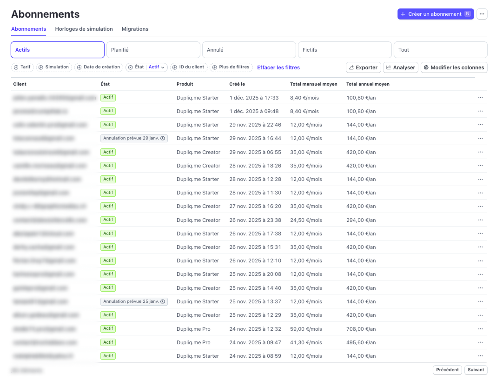Open row actions for the 8,40 €/mois 17:33 subscription

point(480,98)
